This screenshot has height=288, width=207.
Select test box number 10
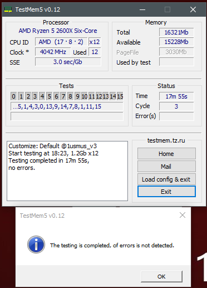click(x=85, y=96)
